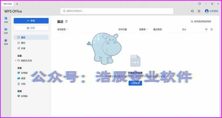222x118 pixels.
Task: Click the magnifier icon in search box
Action: click(x=64, y=11)
